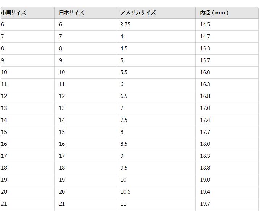The height and width of the screenshot is (211, 260).
Task: Select the American size 3.75 cell
Action: [x=125, y=25]
